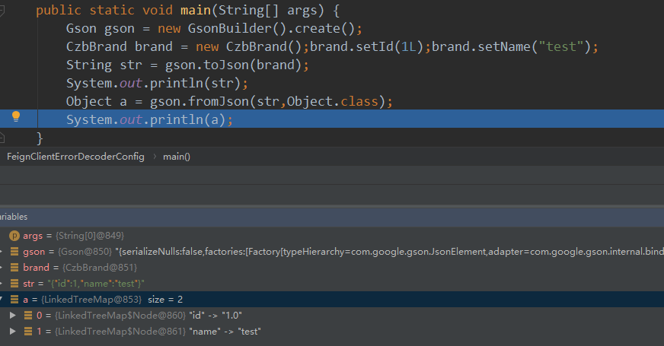Expand node 0 "id" -> "1.0" entry

13,315
